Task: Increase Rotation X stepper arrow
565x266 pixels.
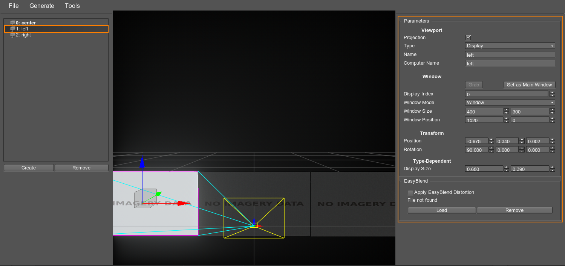Action: click(x=491, y=148)
